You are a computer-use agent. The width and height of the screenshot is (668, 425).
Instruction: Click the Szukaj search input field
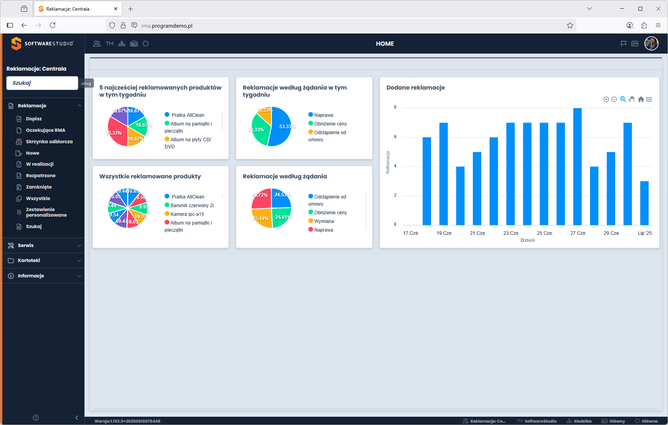pyautogui.click(x=42, y=83)
